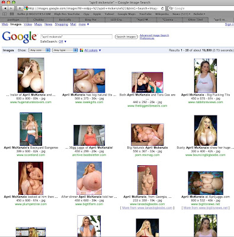Go to the Google Mail link

(x=73, y=24)
